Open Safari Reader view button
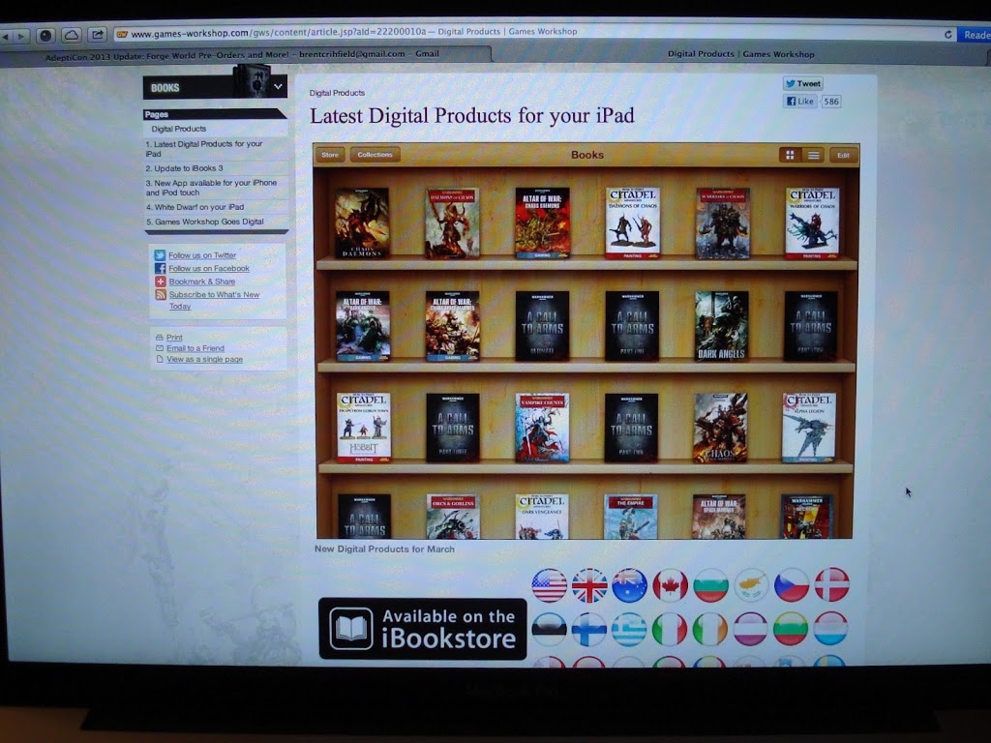This screenshot has height=743, width=991. 976,36
